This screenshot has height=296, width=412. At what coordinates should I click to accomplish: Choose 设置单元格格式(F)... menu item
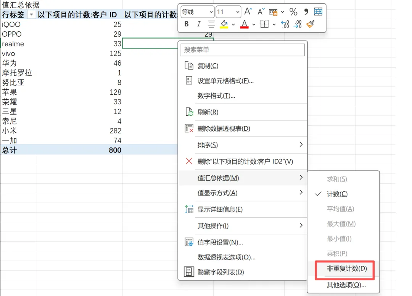click(225, 81)
